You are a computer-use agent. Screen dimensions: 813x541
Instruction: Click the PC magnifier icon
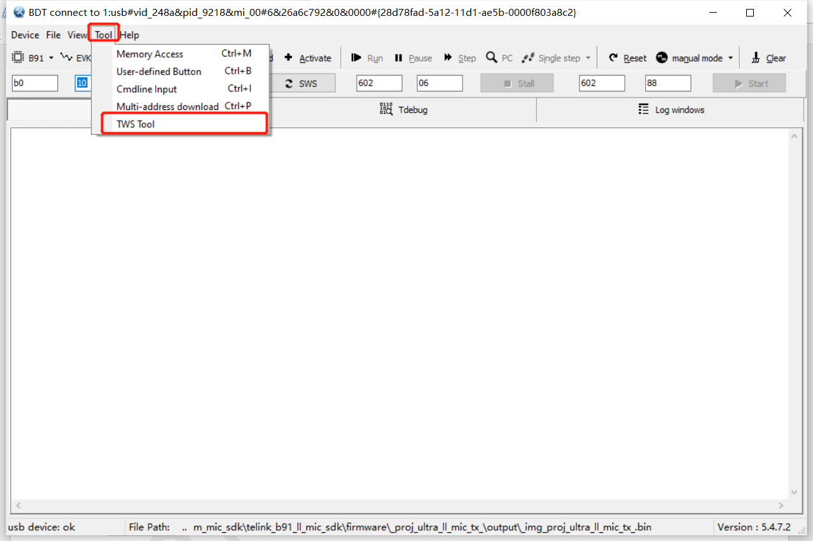(x=491, y=58)
